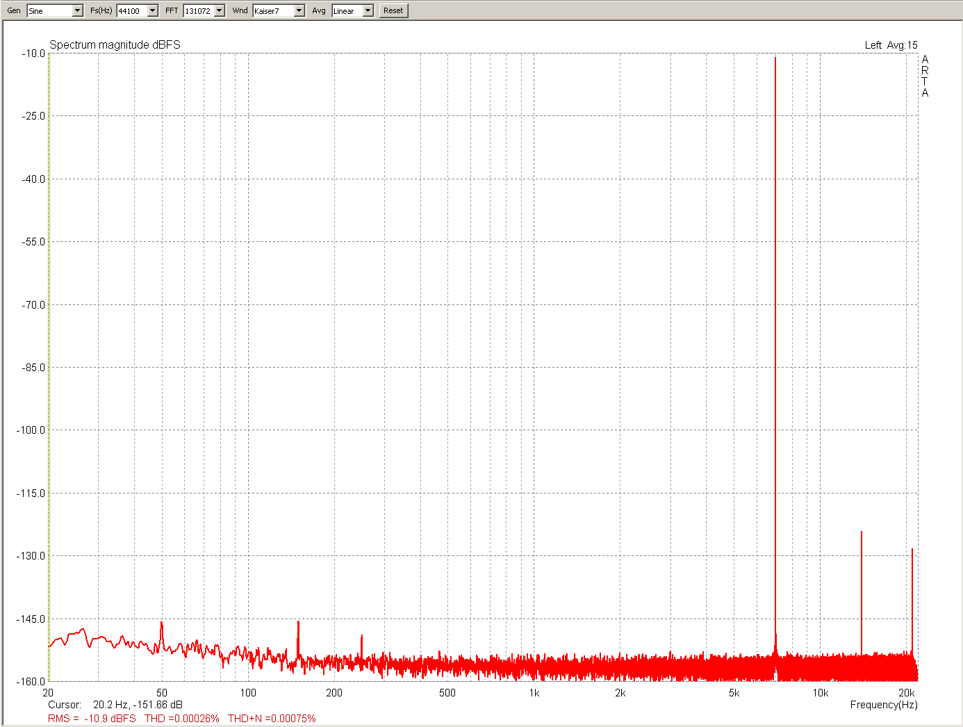Screen dimensions: 963x727
Task: Click the 500 frequency axis label
Action: coord(447,693)
